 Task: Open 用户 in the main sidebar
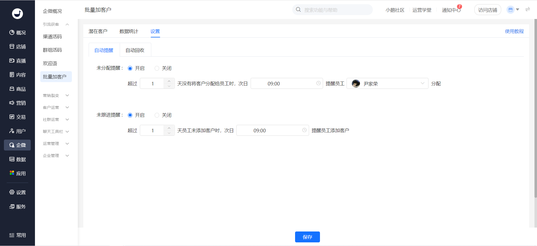click(x=17, y=131)
